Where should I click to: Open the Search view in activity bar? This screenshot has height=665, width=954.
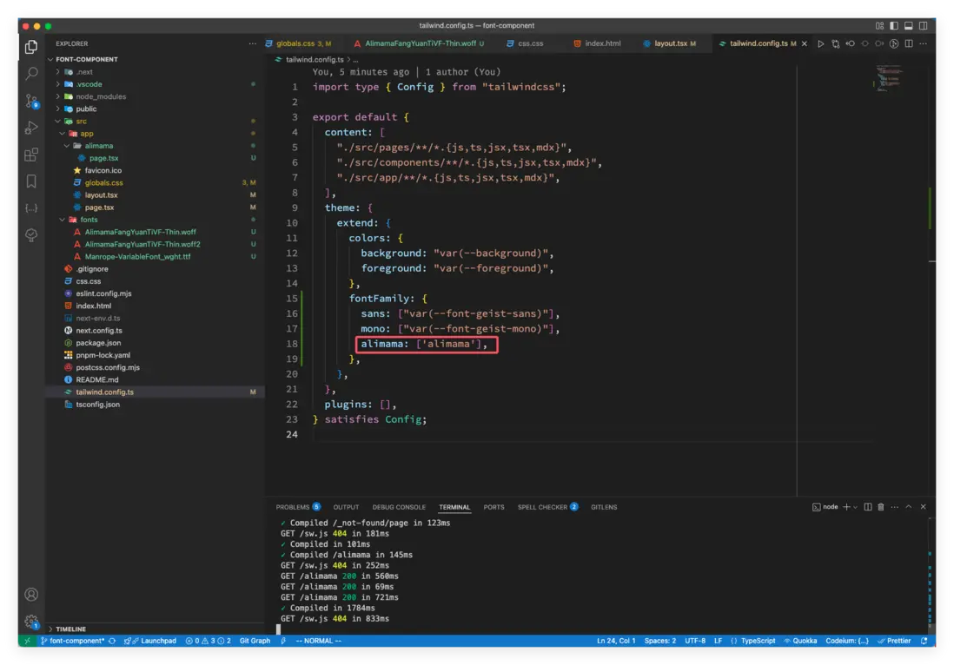[31, 74]
